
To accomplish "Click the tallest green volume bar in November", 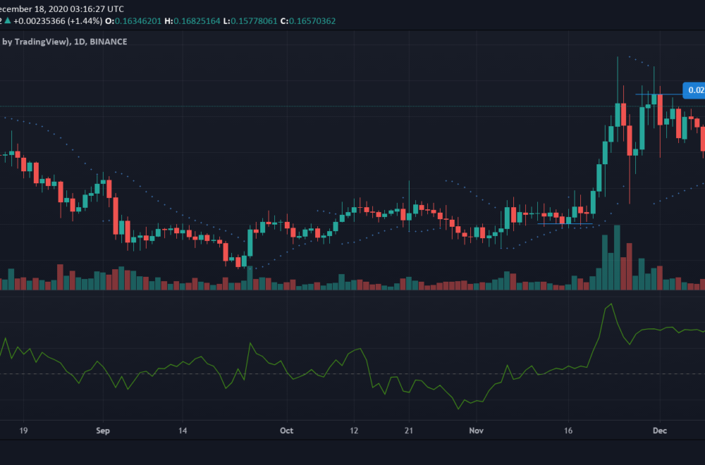I will (618, 257).
